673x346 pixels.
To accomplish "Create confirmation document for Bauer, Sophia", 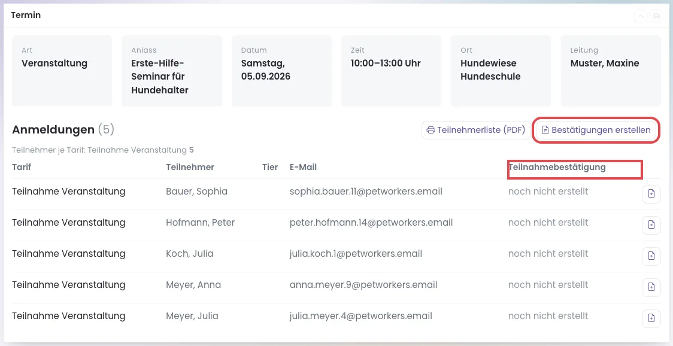I will (x=651, y=194).
